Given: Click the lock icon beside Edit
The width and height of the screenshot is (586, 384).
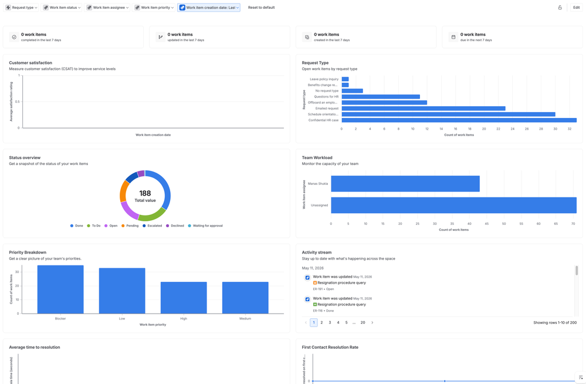Looking at the screenshot, I should (560, 8).
